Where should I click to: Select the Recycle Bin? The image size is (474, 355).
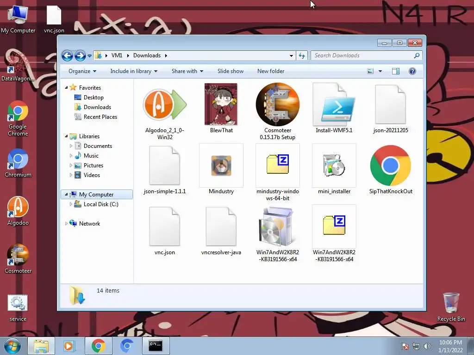[x=451, y=307]
